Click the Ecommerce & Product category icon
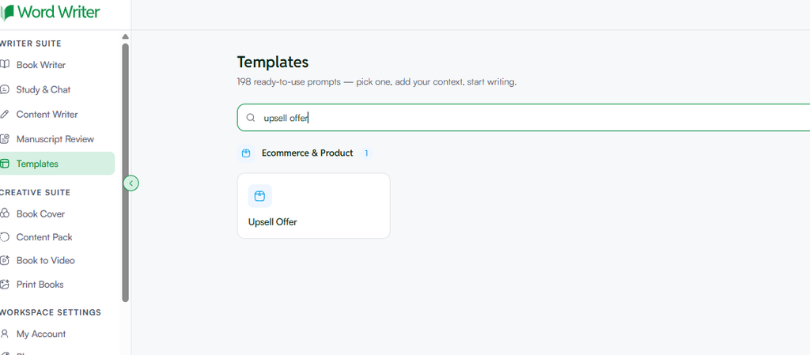Image resolution: width=810 pixels, height=355 pixels. click(246, 153)
